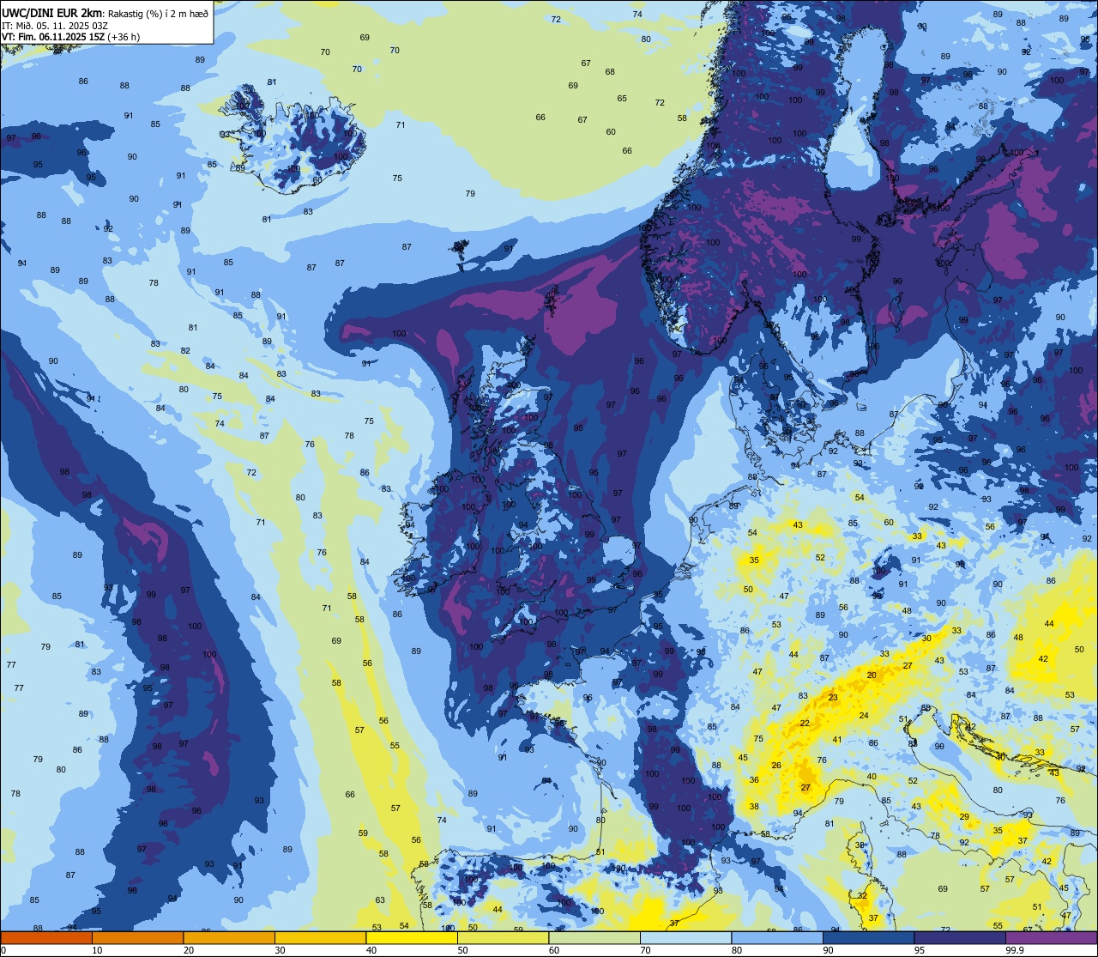Click the bright yellow 40–50 legend swatch
Viewport: 1098px width, 957px height.
[x=412, y=937]
